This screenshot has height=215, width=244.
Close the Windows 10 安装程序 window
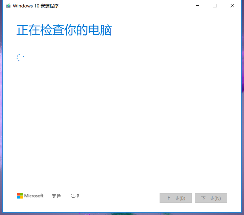(232, 6)
